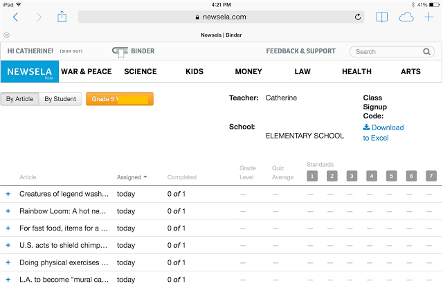This screenshot has height=288, width=443.
Task: Click the Article column header
Action: (x=28, y=177)
